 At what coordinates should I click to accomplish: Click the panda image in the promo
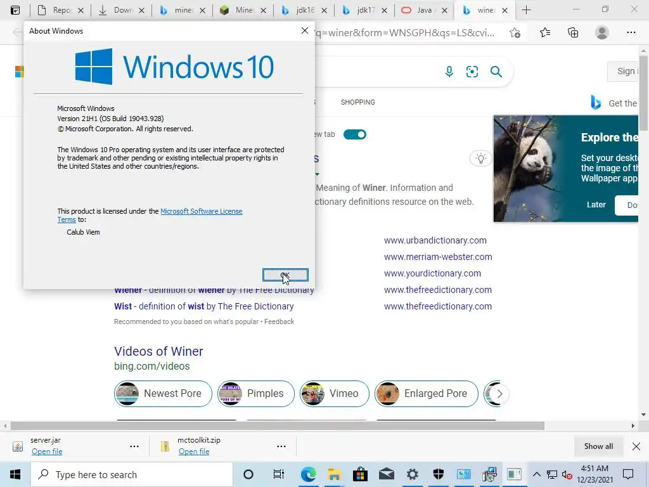tap(528, 169)
